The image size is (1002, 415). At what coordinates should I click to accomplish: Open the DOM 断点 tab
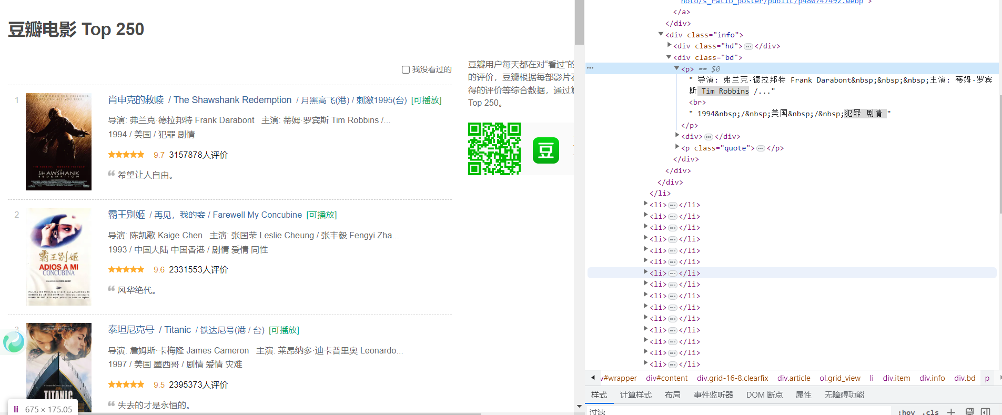tap(764, 395)
